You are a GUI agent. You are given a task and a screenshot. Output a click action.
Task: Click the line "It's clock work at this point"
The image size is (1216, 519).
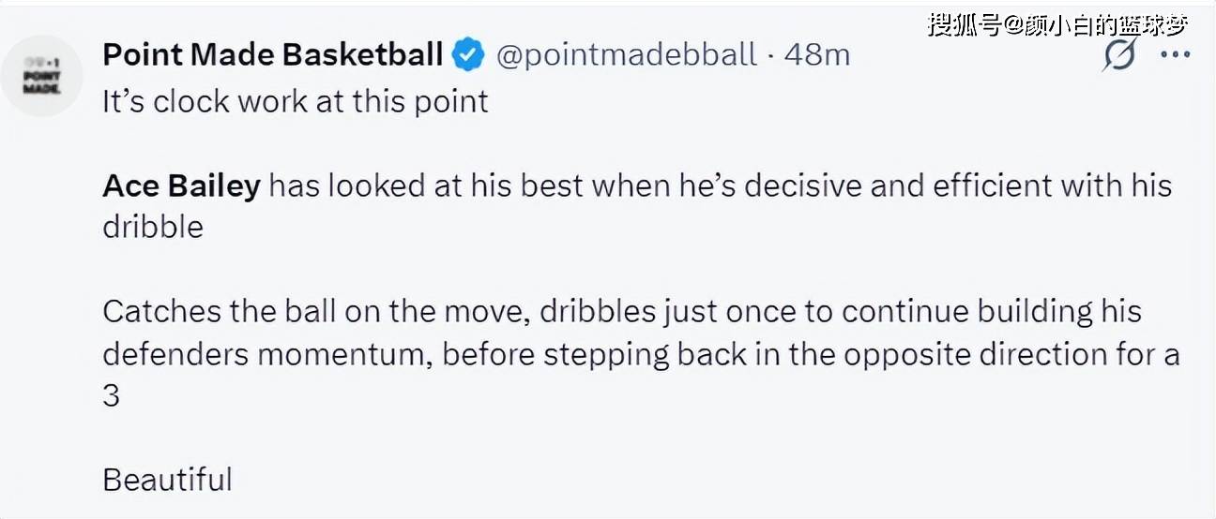[x=296, y=101]
